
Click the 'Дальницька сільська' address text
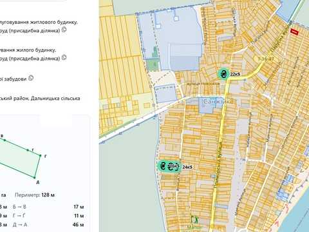(55, 99)
